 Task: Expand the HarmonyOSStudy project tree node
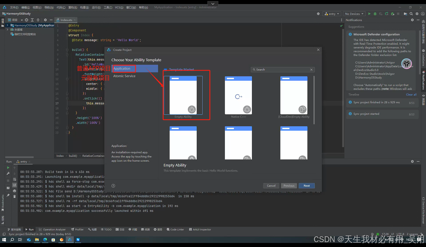(x=7, y=25)
